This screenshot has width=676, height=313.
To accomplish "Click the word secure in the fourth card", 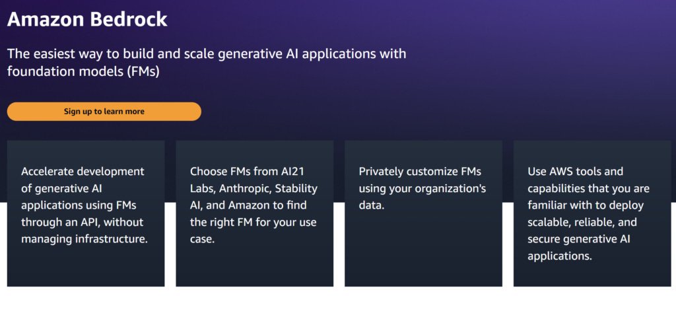I will click(x=545, y=239).
